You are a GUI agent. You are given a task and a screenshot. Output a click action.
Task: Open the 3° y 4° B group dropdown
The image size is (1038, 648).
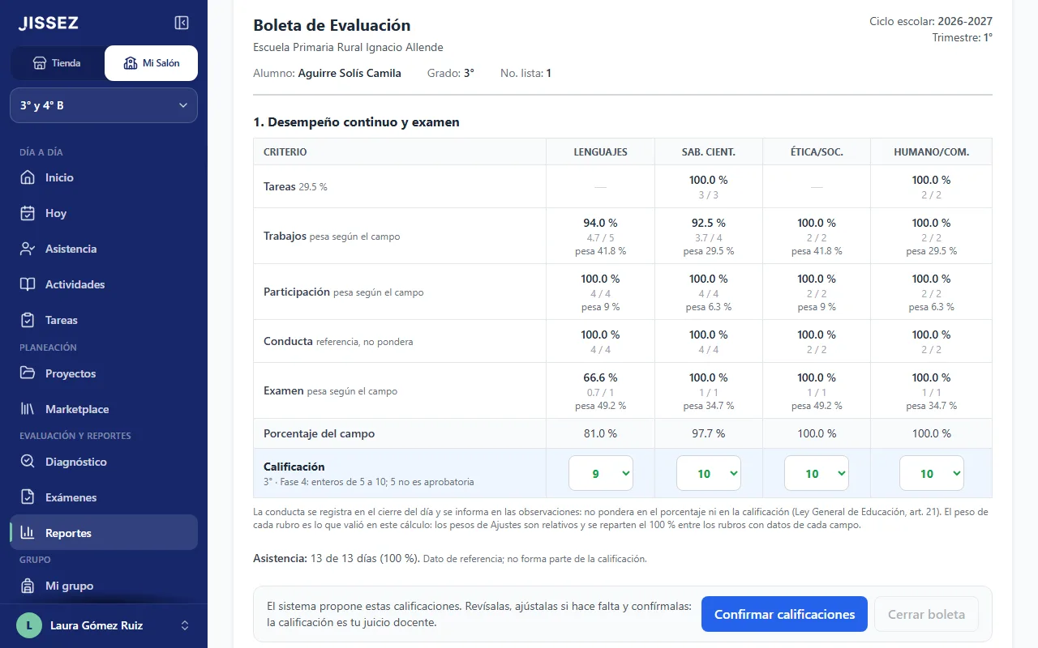(104, 105)
